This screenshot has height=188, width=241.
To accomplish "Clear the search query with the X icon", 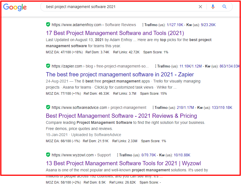I will [200, 7].
